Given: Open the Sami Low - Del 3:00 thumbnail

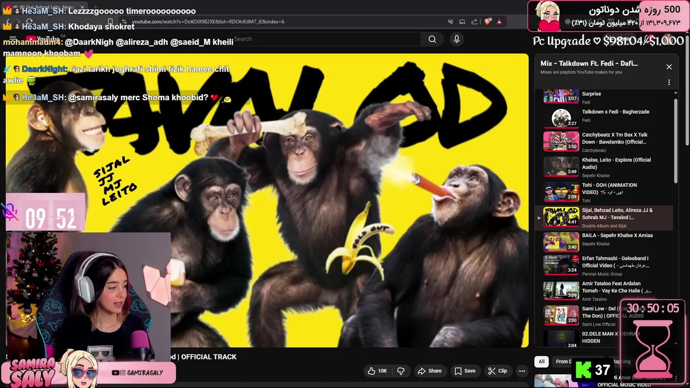Looking at the screenshot, I should click(x=561, y=315).
